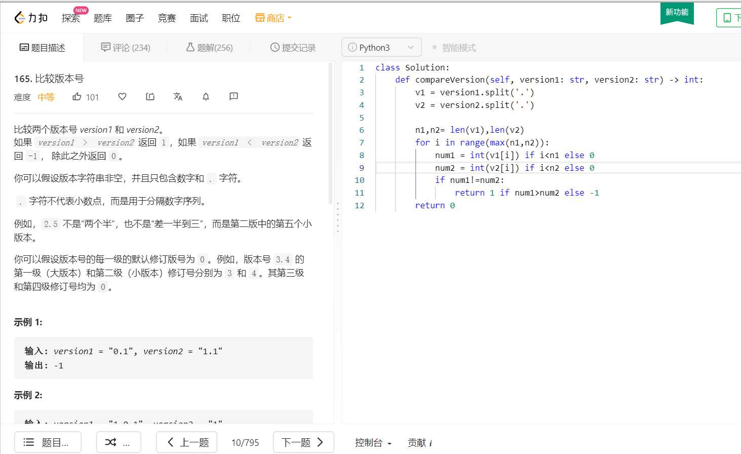Open the 竞赛 contests page
Viewport: 741px width, 454px height.
[x=167, y=18]
